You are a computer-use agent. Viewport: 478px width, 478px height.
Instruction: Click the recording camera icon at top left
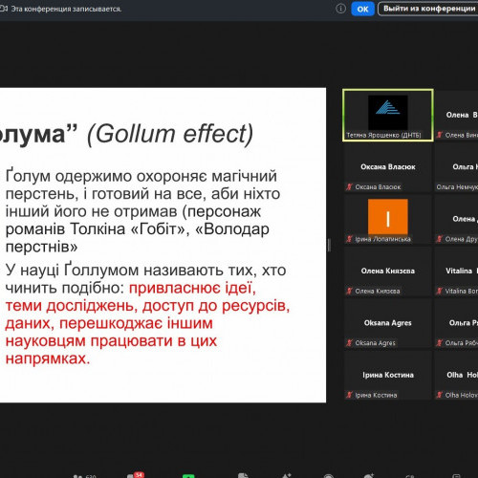pyautogui.click(x=4, y=9)
